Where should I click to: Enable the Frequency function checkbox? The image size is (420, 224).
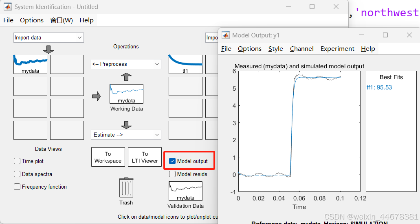pyautogui.click(x=17, y=187)
